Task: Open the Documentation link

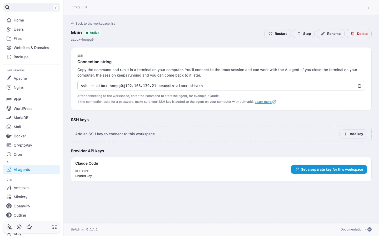Action: [x=352, y=229]
